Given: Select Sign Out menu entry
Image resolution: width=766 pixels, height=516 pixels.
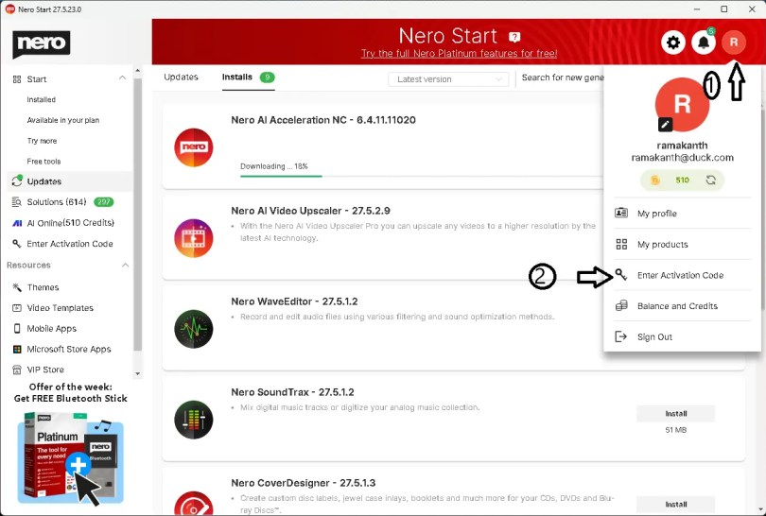Looking at the screenshot, I should click(x=682, y=336).
